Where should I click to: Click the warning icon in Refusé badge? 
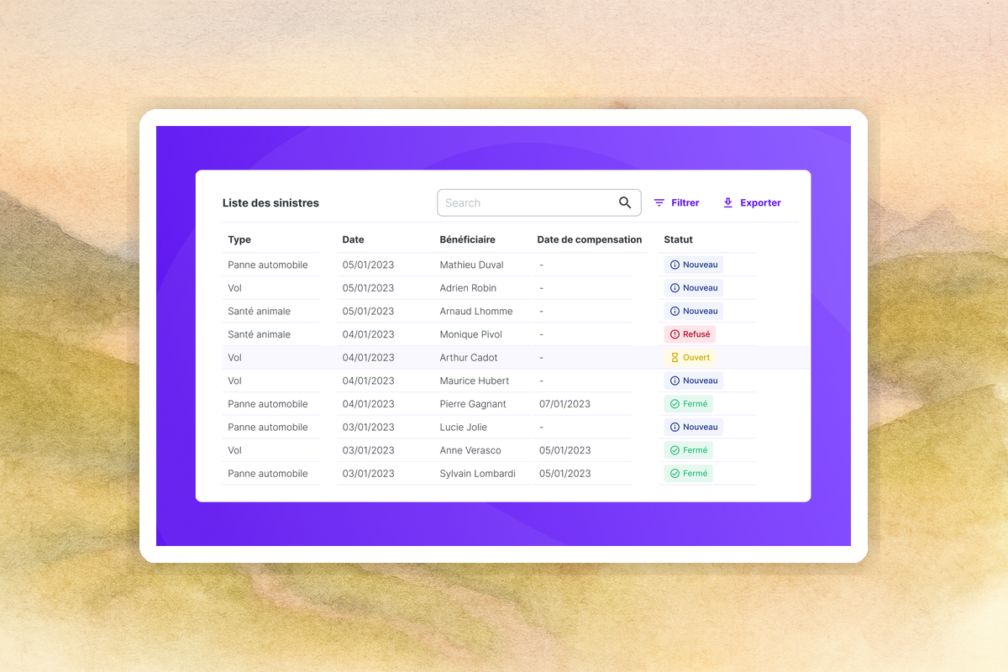(675, 334)
